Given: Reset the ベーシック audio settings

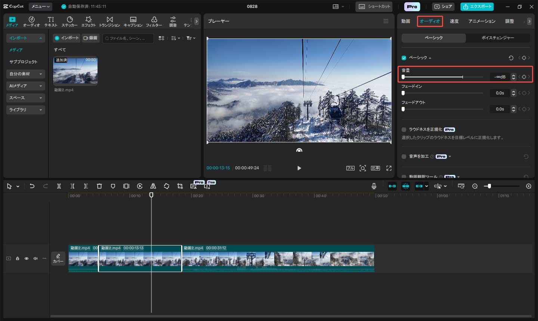Looking at the screenshot, I should click(x=511, y=58).
